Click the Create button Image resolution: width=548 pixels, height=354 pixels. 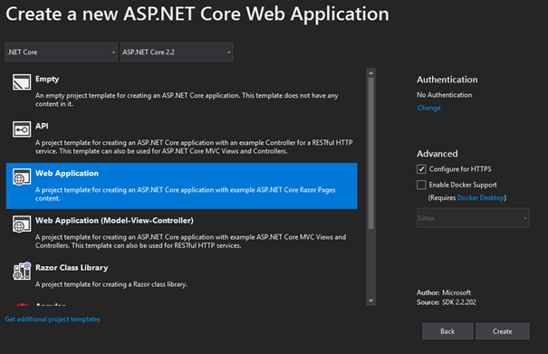[x=502, y=331]
